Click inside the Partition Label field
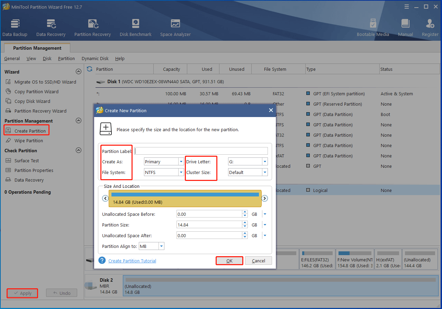This screenshot has width=442, height=309. pyautogui.click(x=201, y=151)
